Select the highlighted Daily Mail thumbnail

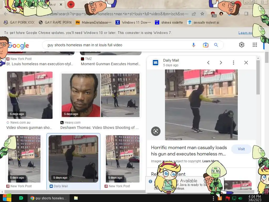coord(74,159)
